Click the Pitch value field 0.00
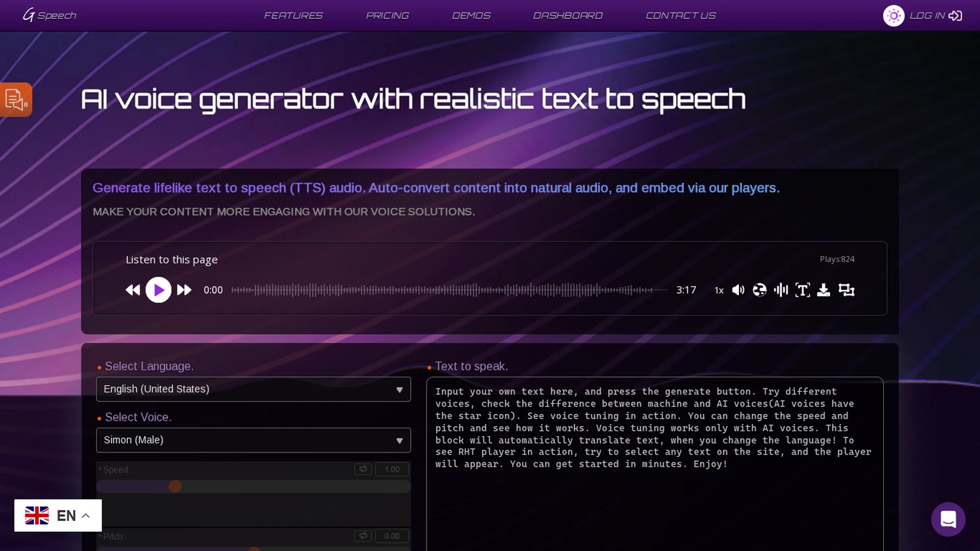This screenshot has height=551, width=980. point(392,536)
